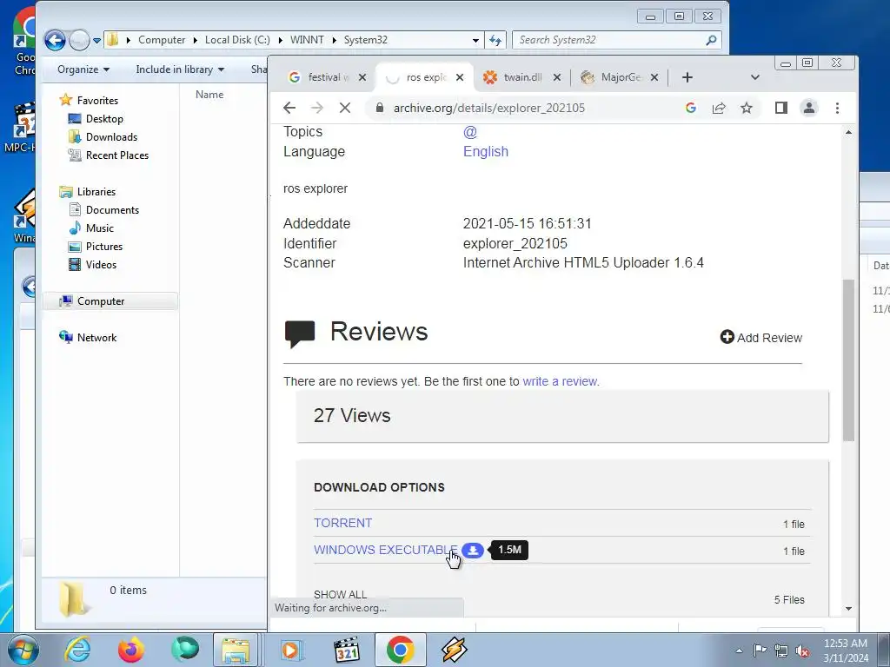Click the Name column header in Explorer
Viewport: 890px width, 667px height.
point(209,95)
